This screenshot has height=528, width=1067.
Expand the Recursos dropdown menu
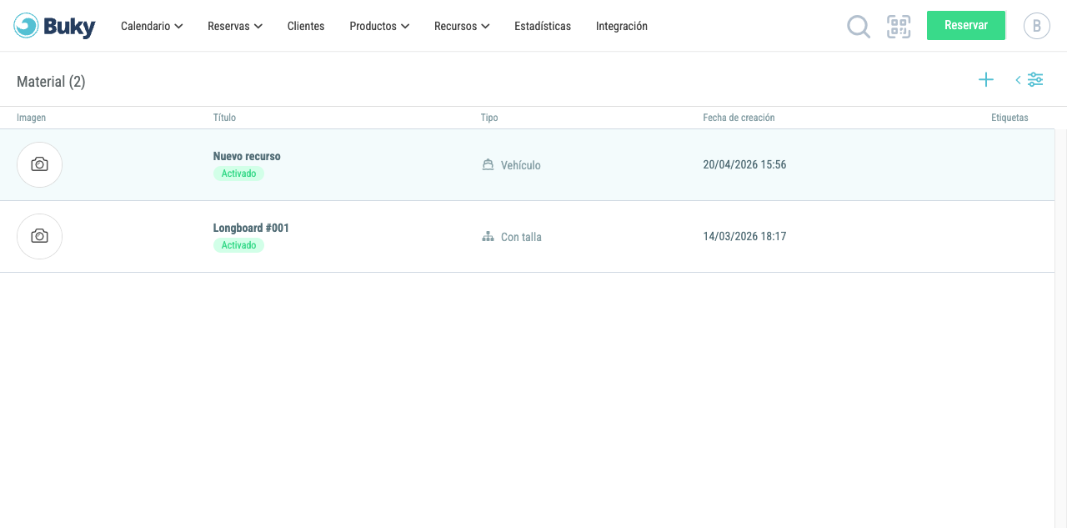tap(462, 27)
